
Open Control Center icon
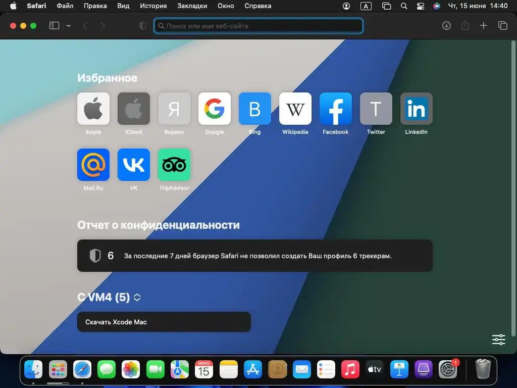point(421,6)
